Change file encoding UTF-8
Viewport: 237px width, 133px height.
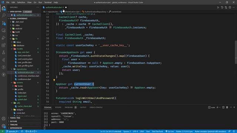(x=135, y=132)
